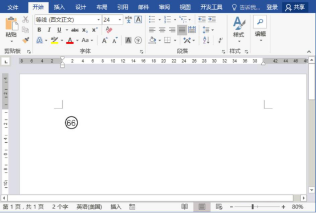Screen dimensions: 316x213
Task: Expand underline style options arrow
Action: (67, 30)
